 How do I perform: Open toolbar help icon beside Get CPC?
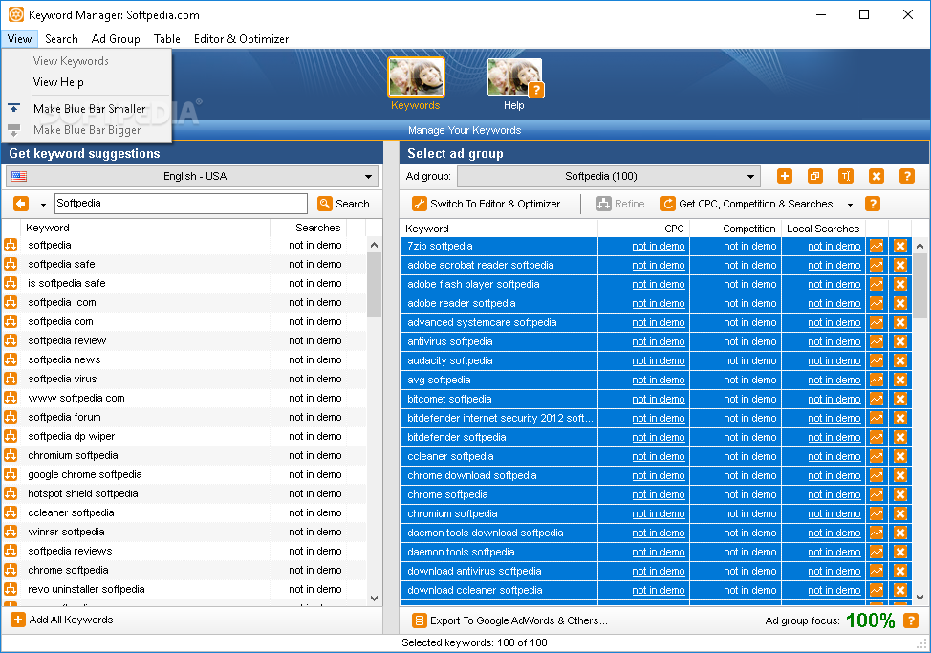tap(873, 204)
